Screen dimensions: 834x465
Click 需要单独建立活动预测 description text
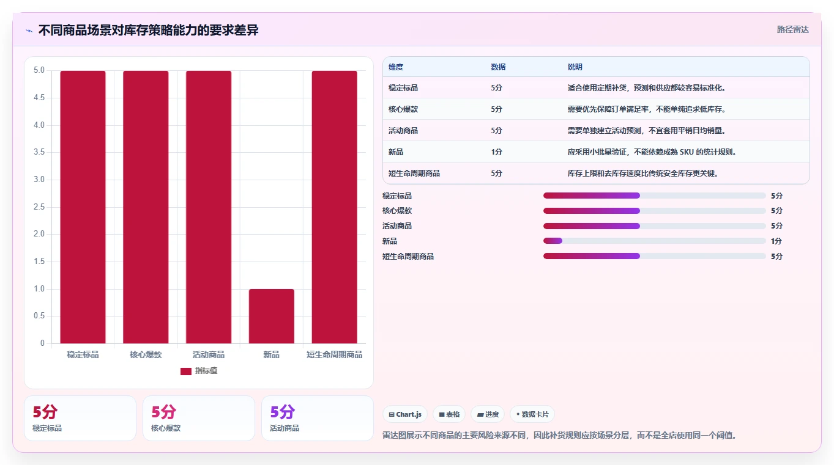[647, 131]
